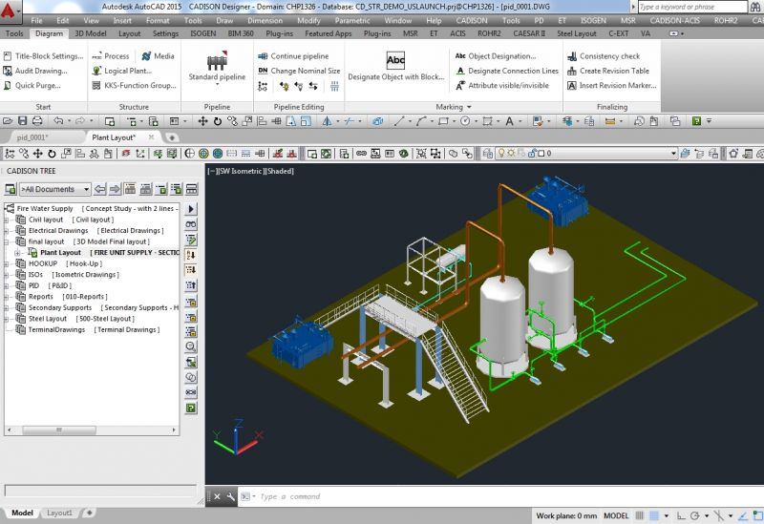Screen dimensions: 764x524
Task: Click the green help icon in top toolbar
Action: click(697, 121)
